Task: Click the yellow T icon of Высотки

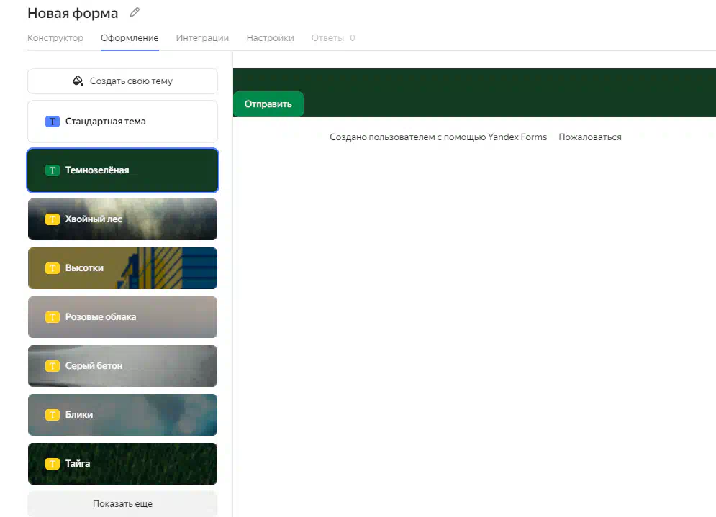Action: click(53, 268)
